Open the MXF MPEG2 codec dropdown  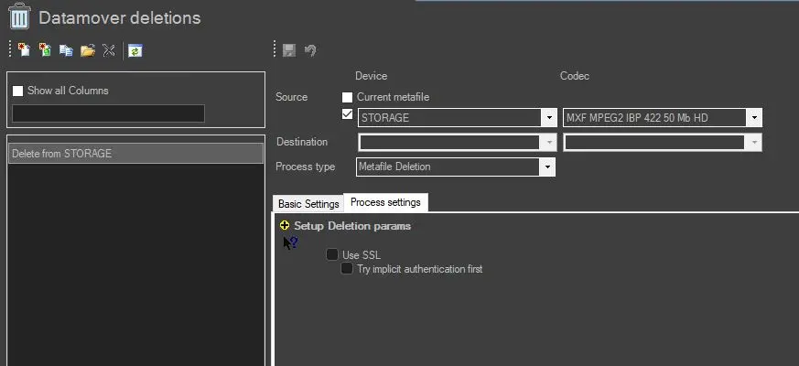click(x=753, y=118)
